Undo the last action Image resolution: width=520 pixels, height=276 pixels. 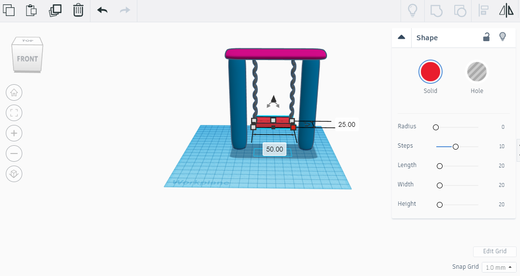[x=102, y=10]
